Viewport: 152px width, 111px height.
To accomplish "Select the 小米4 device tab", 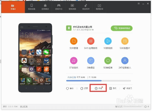I will (13, 7).
